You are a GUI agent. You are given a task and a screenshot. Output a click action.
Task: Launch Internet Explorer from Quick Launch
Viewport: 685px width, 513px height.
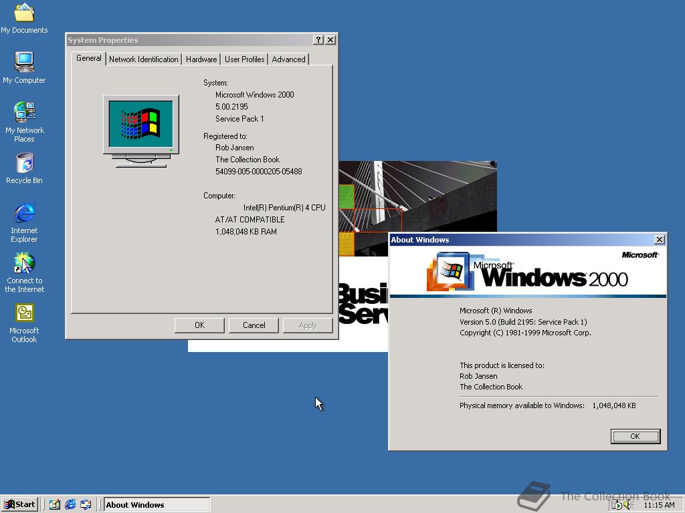tap(70, 505)
